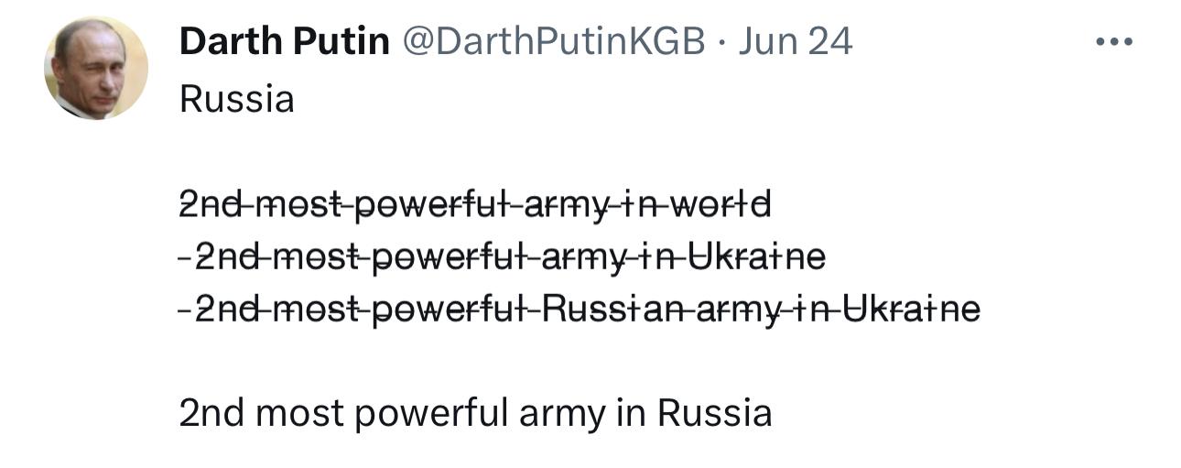Screen dimensions: 1181x468
Task: Click the crossed-out word "world"
Action: [x=721, y=204]
